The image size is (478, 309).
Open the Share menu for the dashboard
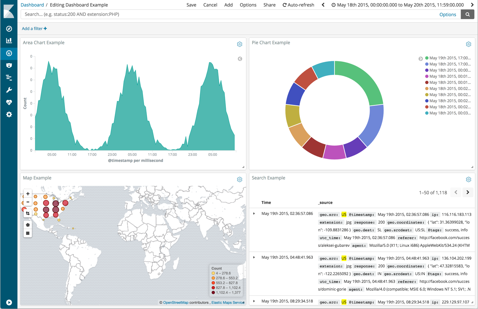point(270,5)
